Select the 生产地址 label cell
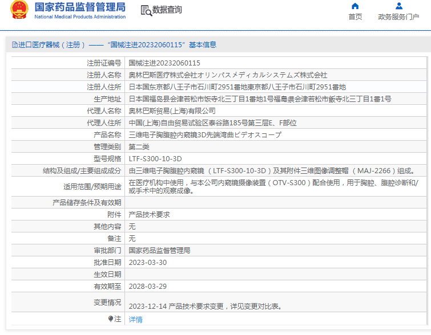This screenshot has height=335, width=431. 107,99
